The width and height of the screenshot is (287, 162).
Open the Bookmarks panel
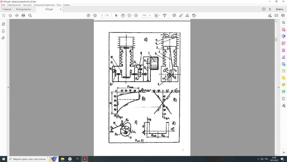pos(3,31)
